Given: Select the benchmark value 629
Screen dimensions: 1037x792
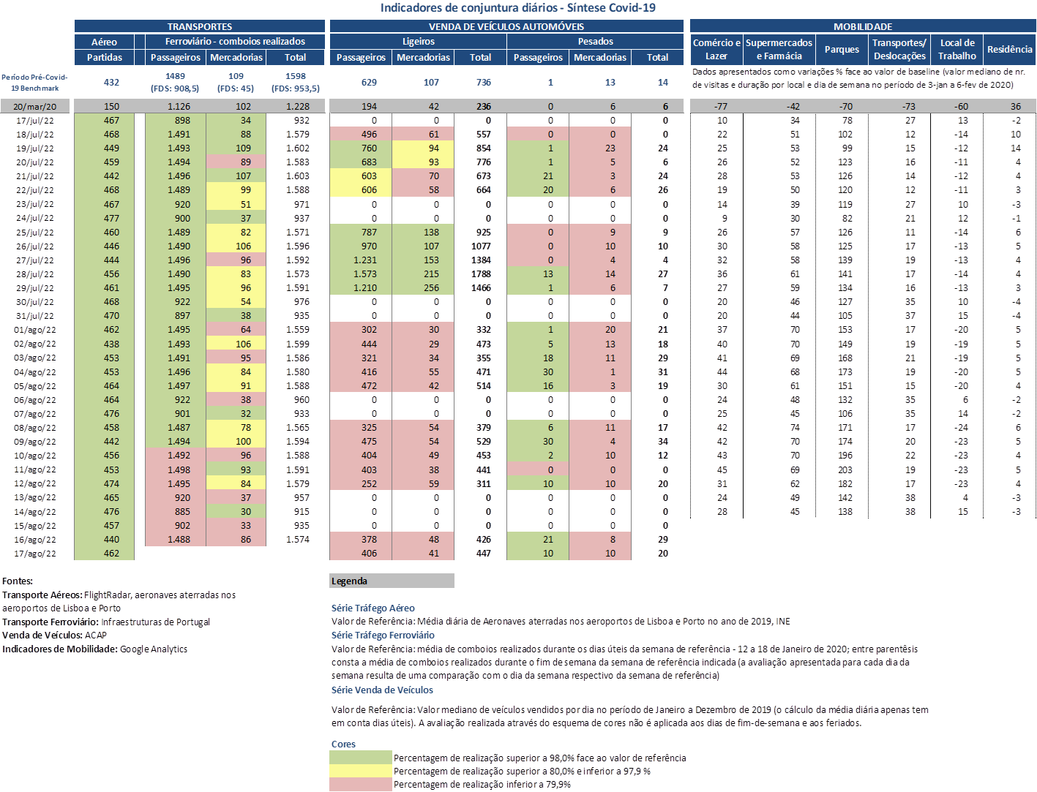Looking at the screenshot, I should tap(369, 83).
